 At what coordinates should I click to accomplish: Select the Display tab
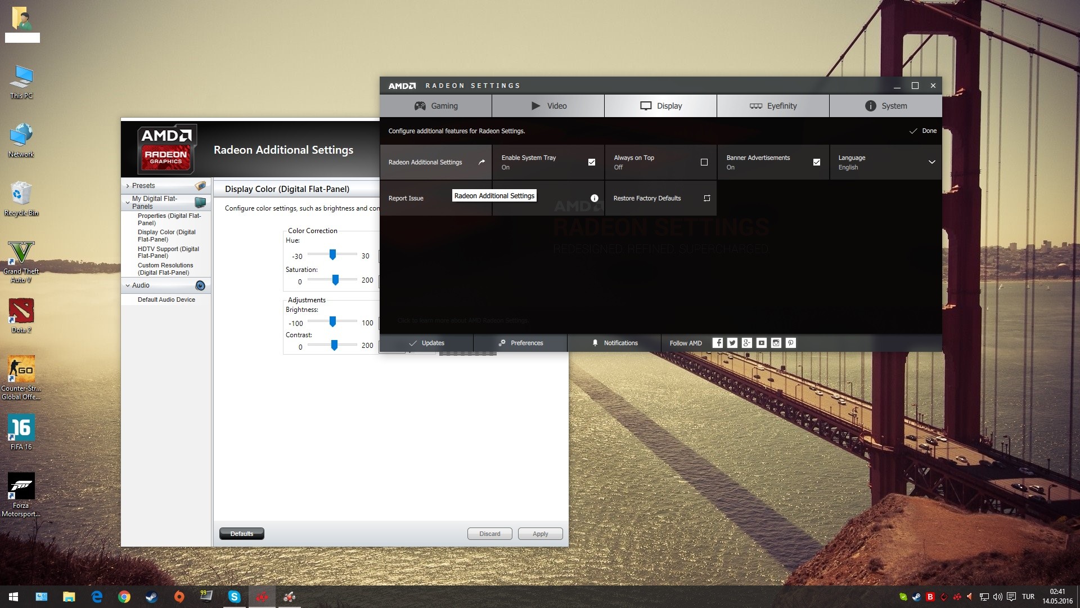tap(661, 106)
